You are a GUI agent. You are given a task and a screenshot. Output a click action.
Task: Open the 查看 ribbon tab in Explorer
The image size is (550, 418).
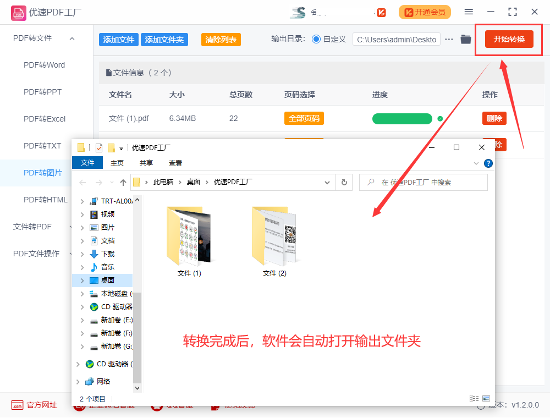tap(175, 163)
